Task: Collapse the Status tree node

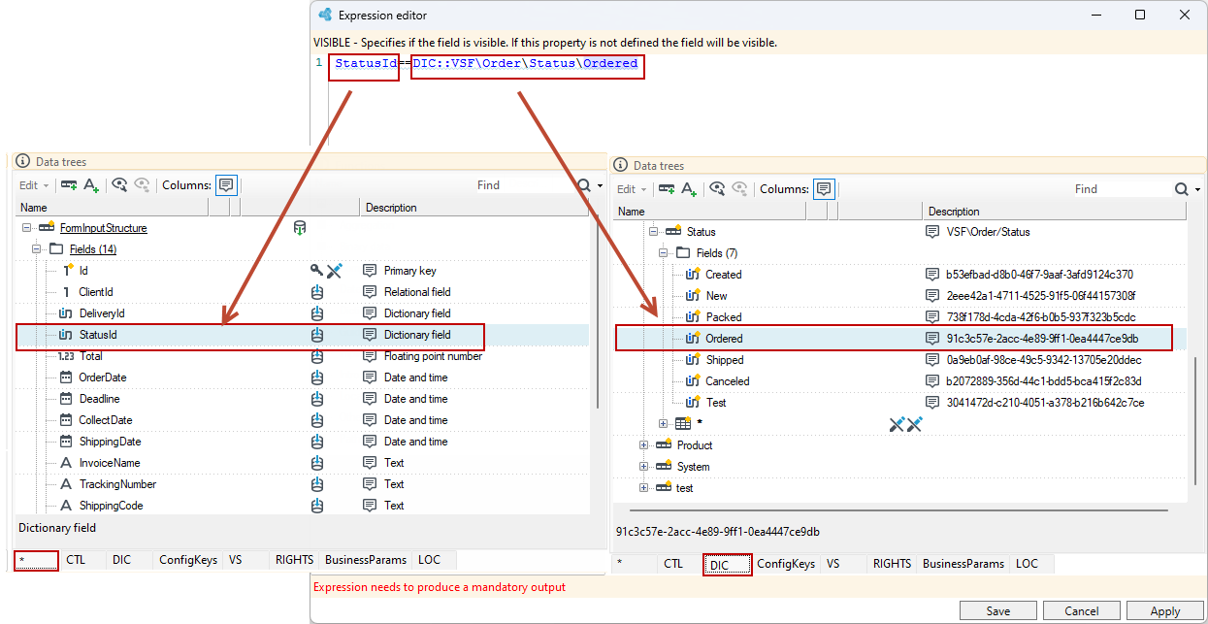Action: [653, 232]
